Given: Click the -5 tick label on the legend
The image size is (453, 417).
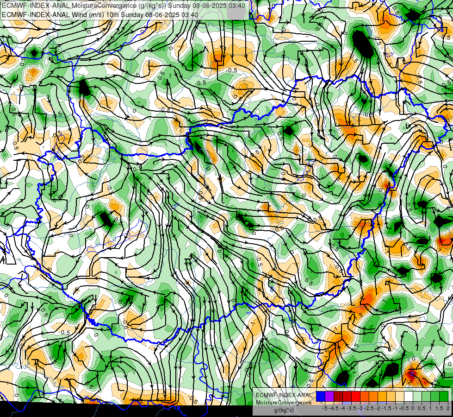Looking at the screenshot, I should tap(325, 408).
